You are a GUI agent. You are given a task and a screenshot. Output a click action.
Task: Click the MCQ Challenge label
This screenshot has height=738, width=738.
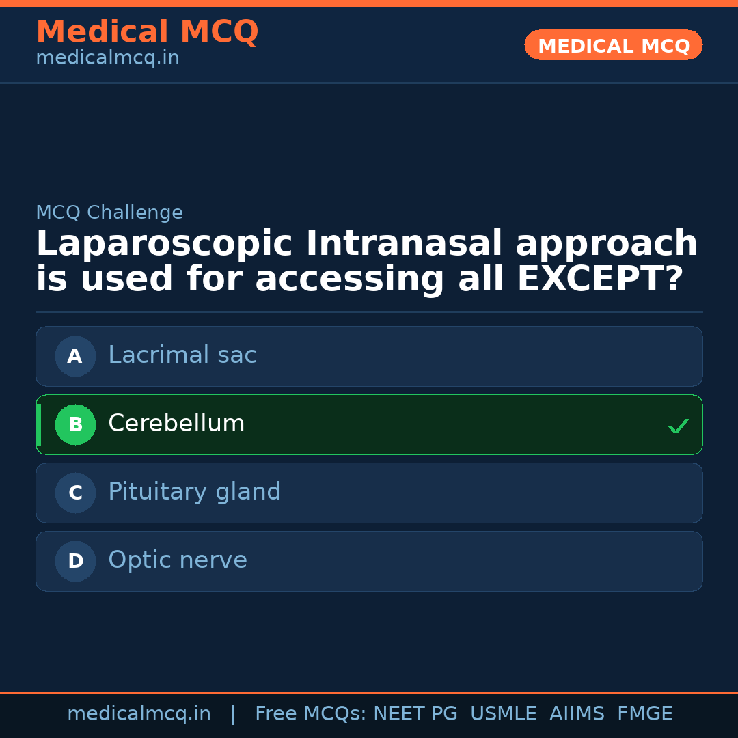coord(109,213)
